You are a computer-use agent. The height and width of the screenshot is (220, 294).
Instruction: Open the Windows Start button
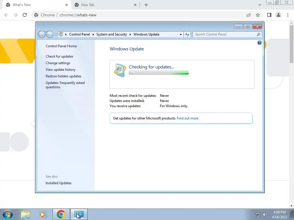click(x=8, y=214)
